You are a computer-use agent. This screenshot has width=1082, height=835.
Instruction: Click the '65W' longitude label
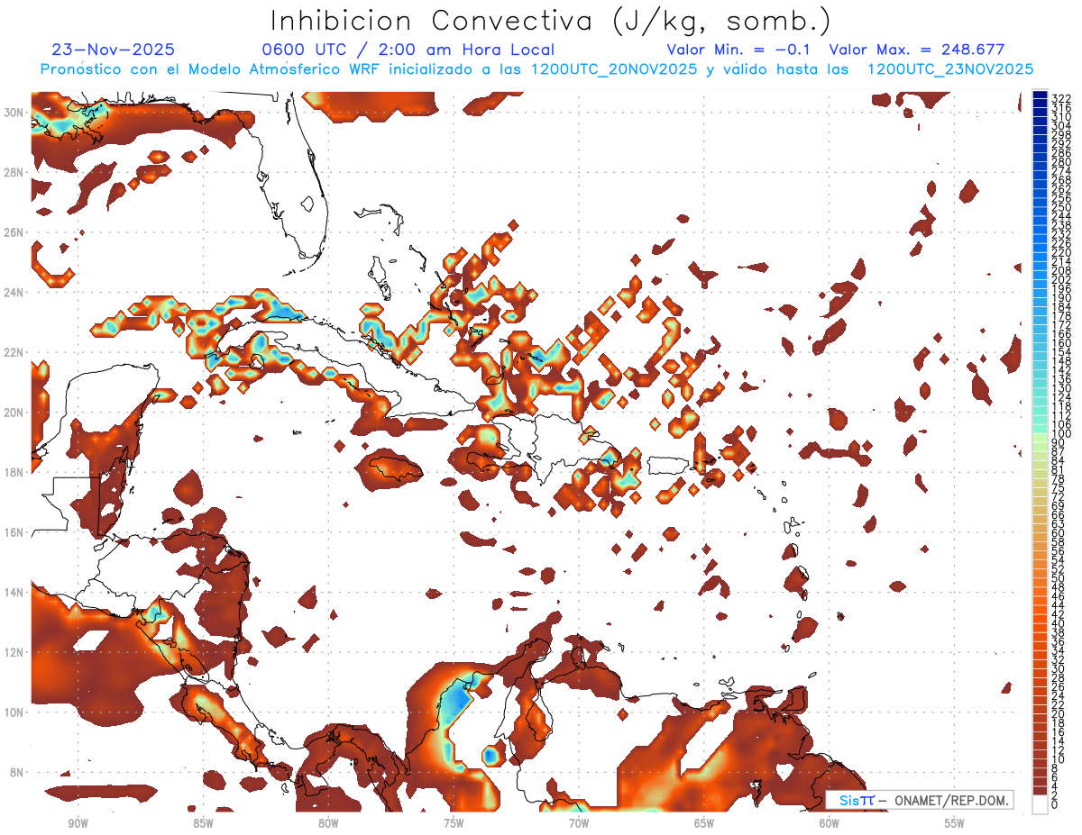[x=703, y=823]
